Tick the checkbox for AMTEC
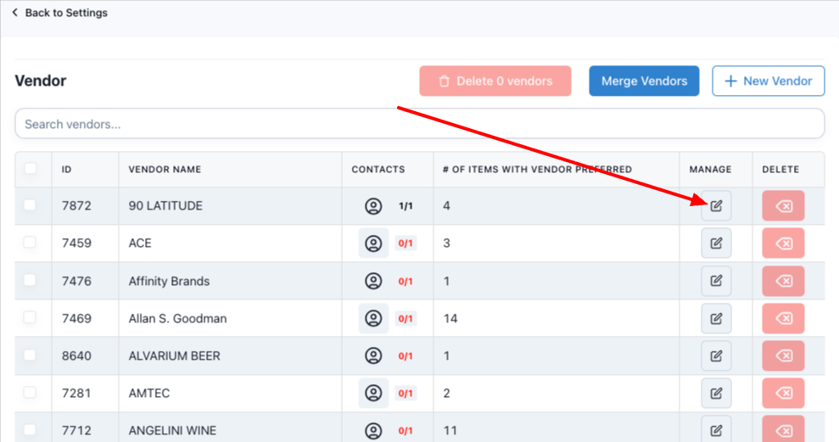Image resolution: width=839 pixels, height=442 pixels. pos(31,392)
